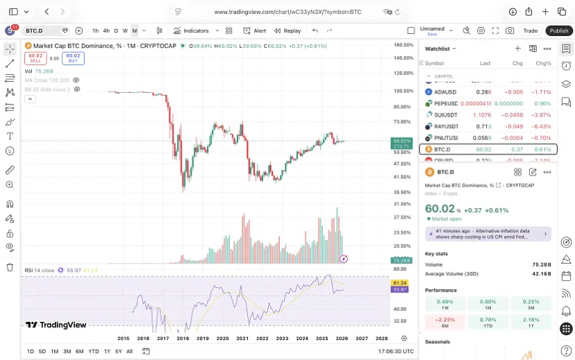Screen dimensions: 575x360
Task: Select SUIUSDT in the watchlist
Action: 488,115
